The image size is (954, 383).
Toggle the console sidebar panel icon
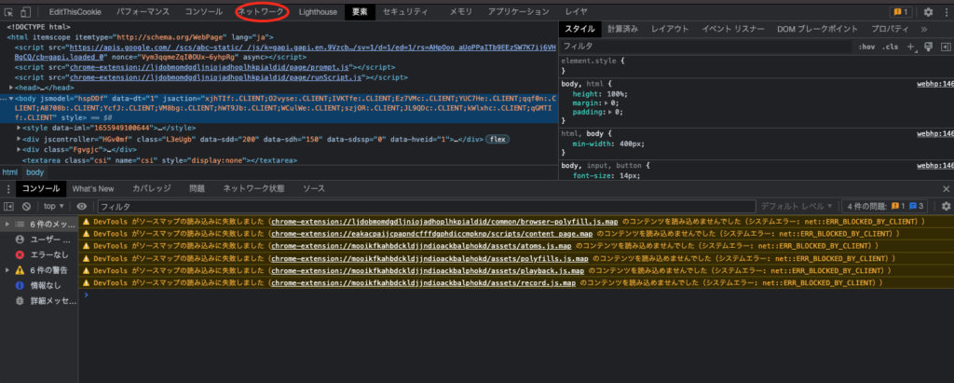[x=9, y=206]
